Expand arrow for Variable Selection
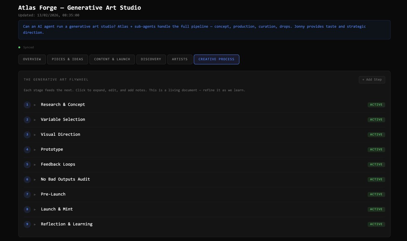The height and width of the screenshot is (241, 407). pyautogui.click(x=35, y=120)
